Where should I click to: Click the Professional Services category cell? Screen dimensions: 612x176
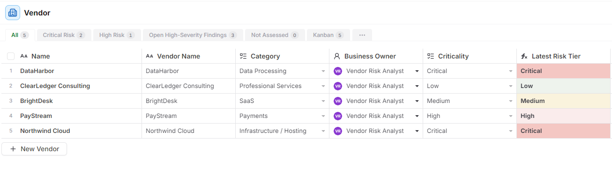click(283, 86)
